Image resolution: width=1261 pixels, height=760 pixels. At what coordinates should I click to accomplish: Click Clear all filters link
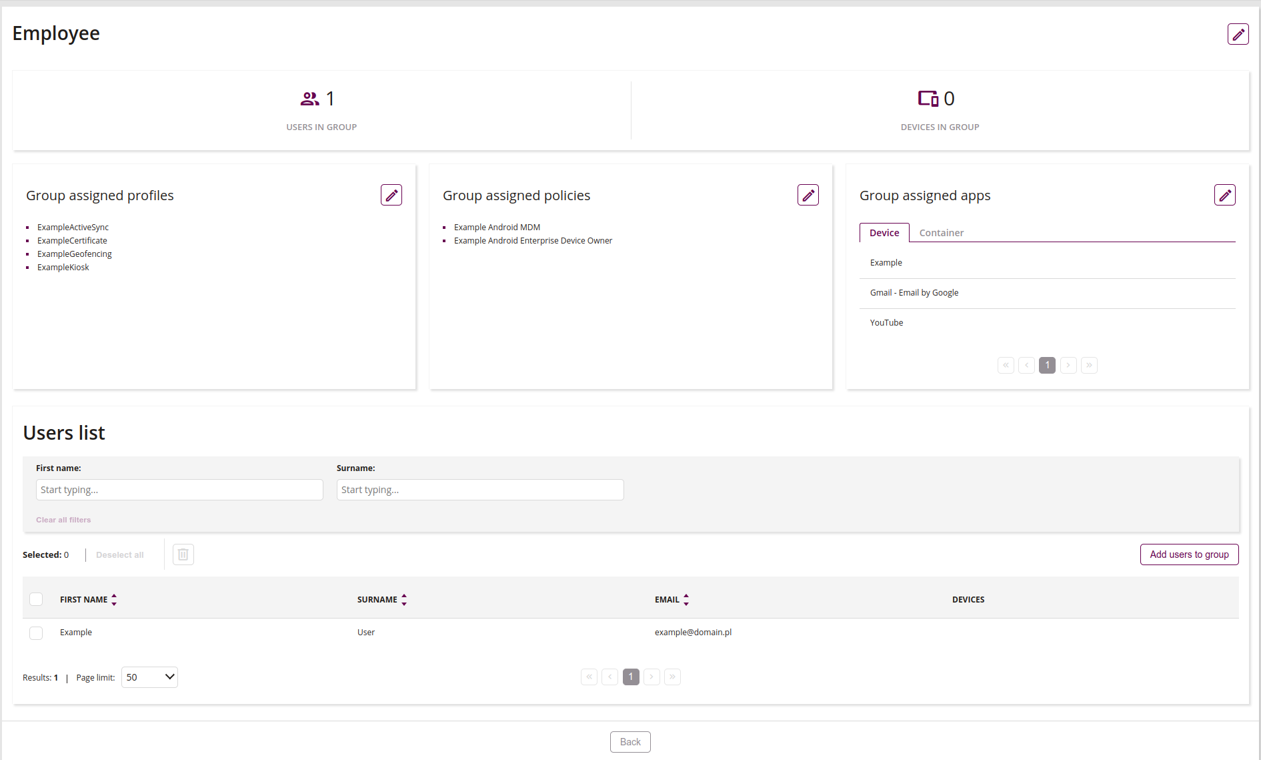[x=63, y=520]
